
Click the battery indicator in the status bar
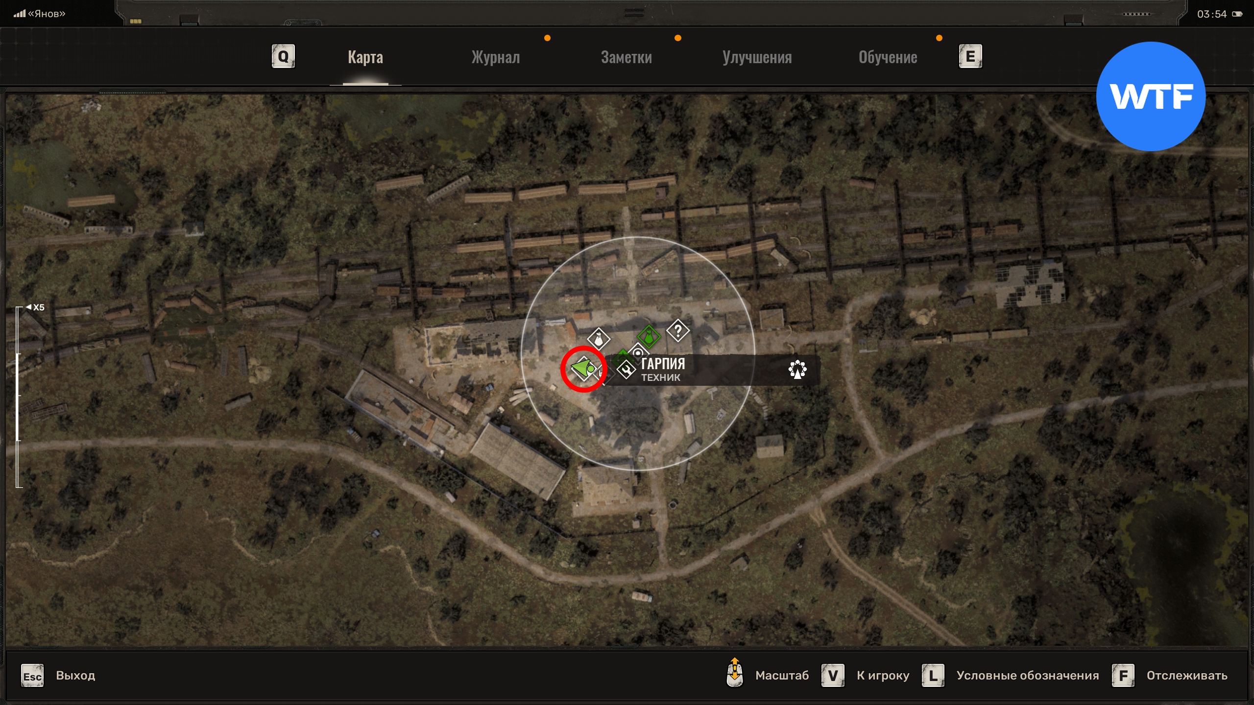coord(1237,14)
